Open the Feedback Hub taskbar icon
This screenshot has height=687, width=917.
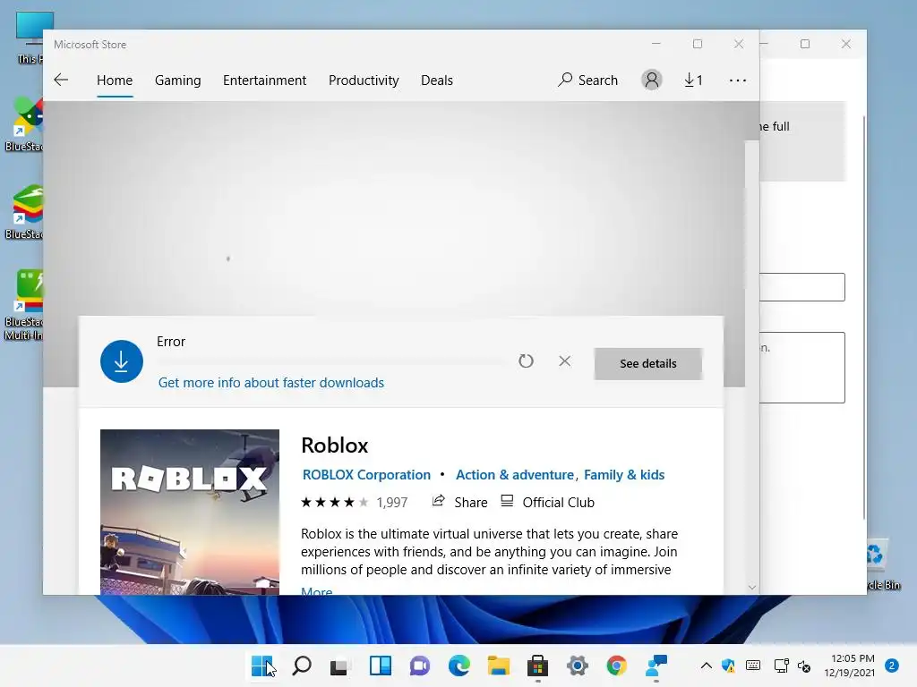tap(656, 666)
